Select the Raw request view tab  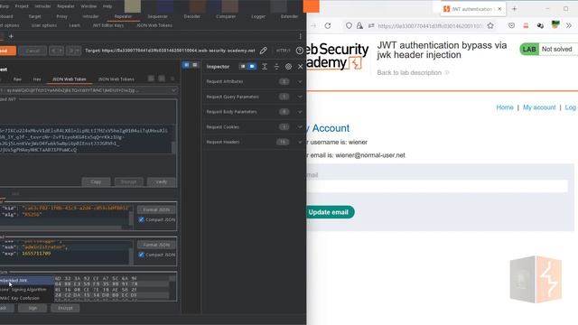pyautogui.click(x=17, y=79)
